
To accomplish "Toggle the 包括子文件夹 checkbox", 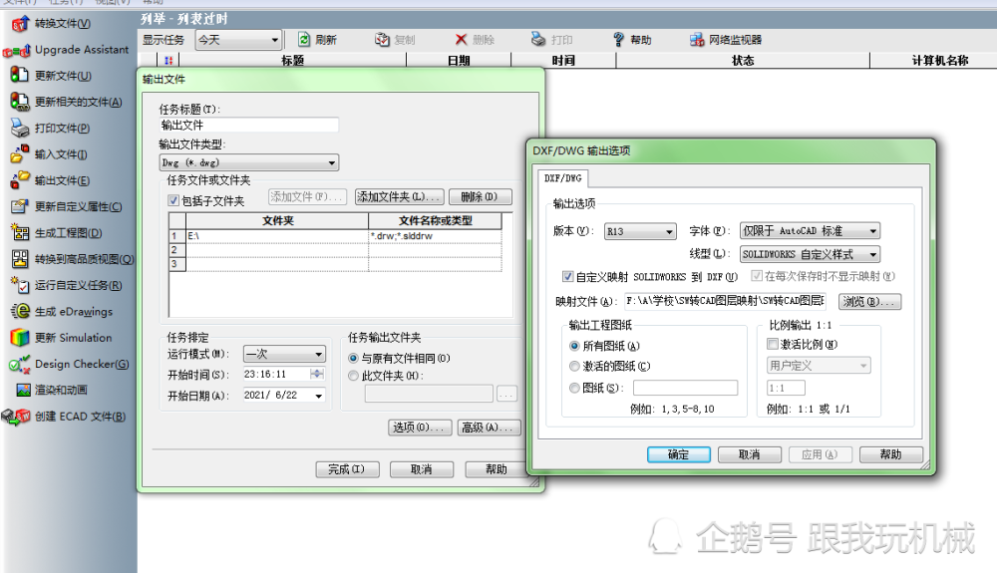I will click(172, 200).
